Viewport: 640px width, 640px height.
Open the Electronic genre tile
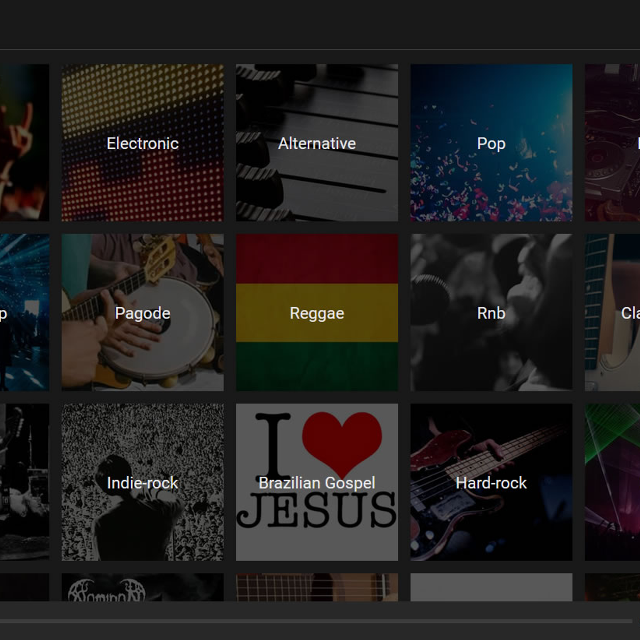coord(142,143)
